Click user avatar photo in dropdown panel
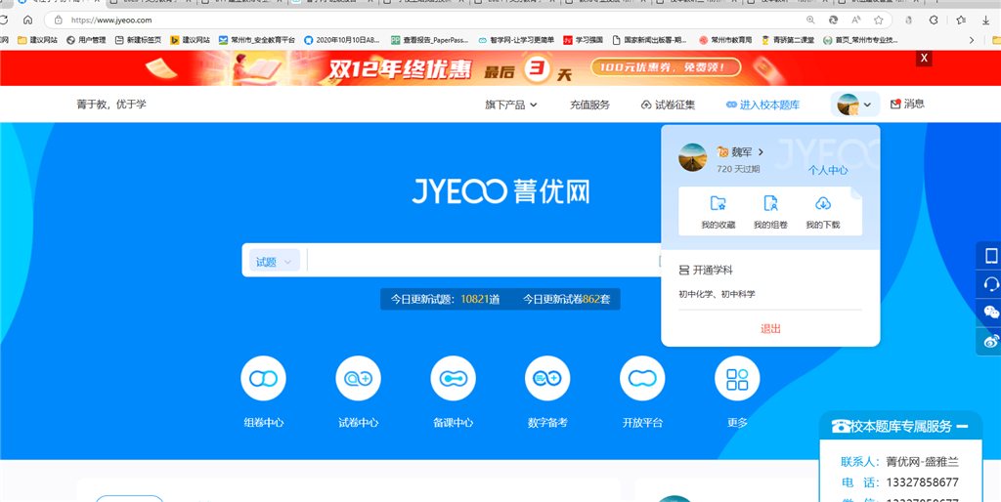 click(x=693, y=157)
